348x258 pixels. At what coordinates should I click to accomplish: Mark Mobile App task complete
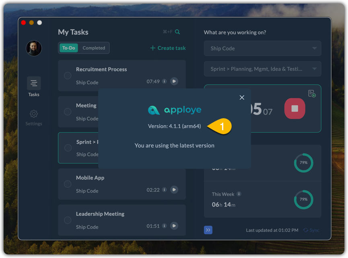(x=68, y=184)
